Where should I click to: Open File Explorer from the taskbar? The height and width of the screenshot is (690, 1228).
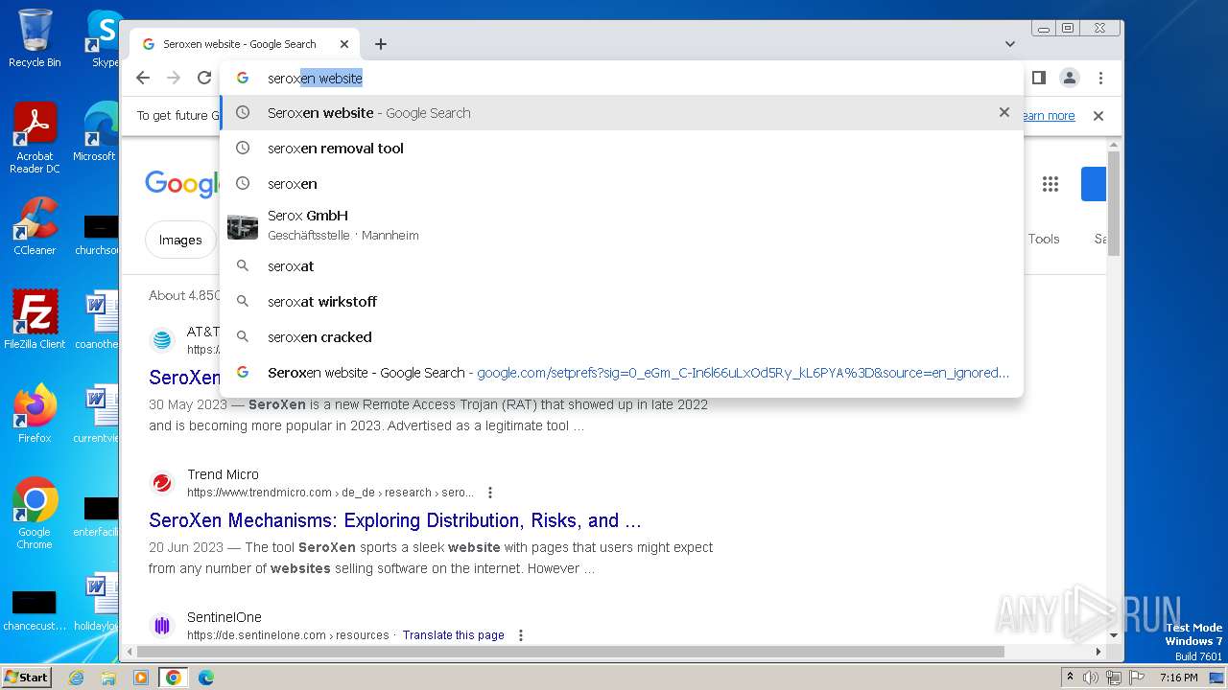point(108,678)
